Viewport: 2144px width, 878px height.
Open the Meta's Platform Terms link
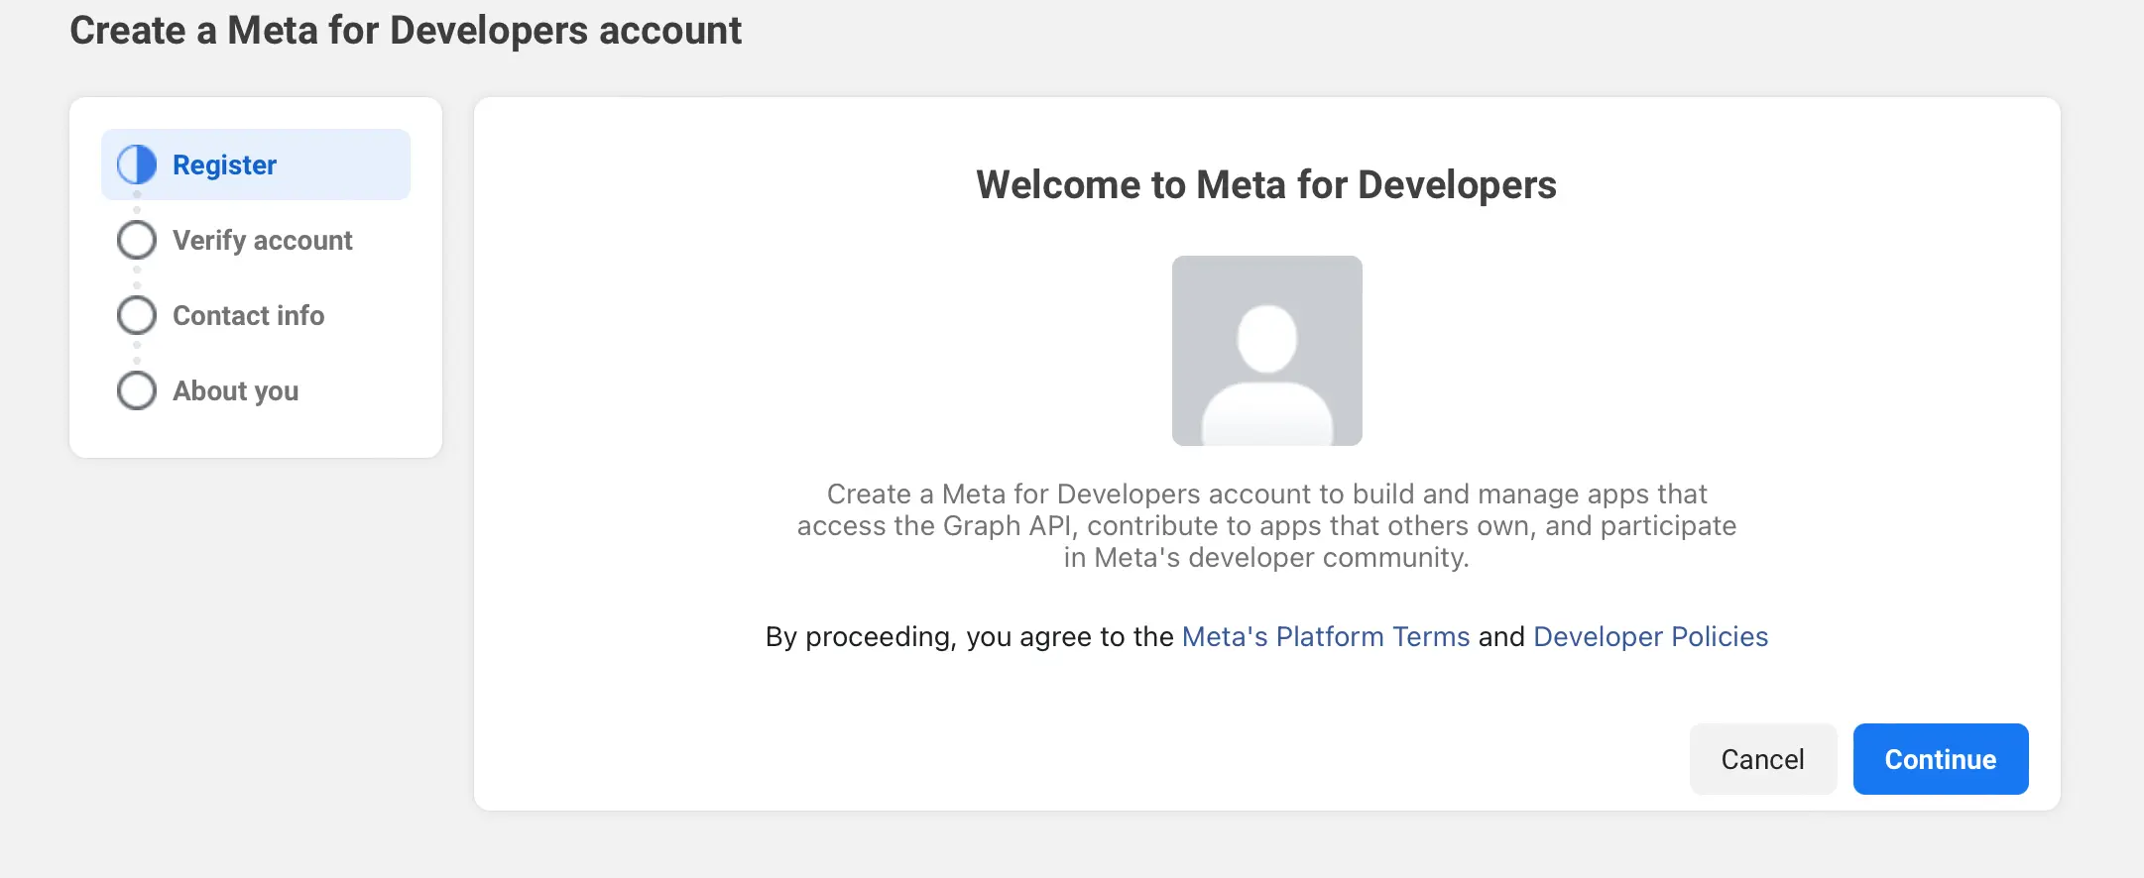tap(1325, 636)
